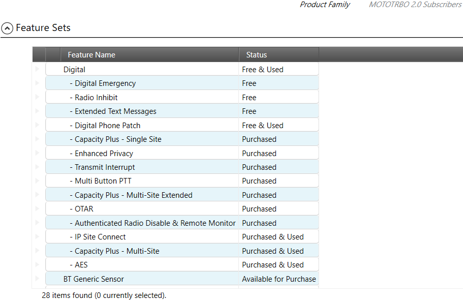Collapse the Feature Sets section chevron

click(8, 28)
